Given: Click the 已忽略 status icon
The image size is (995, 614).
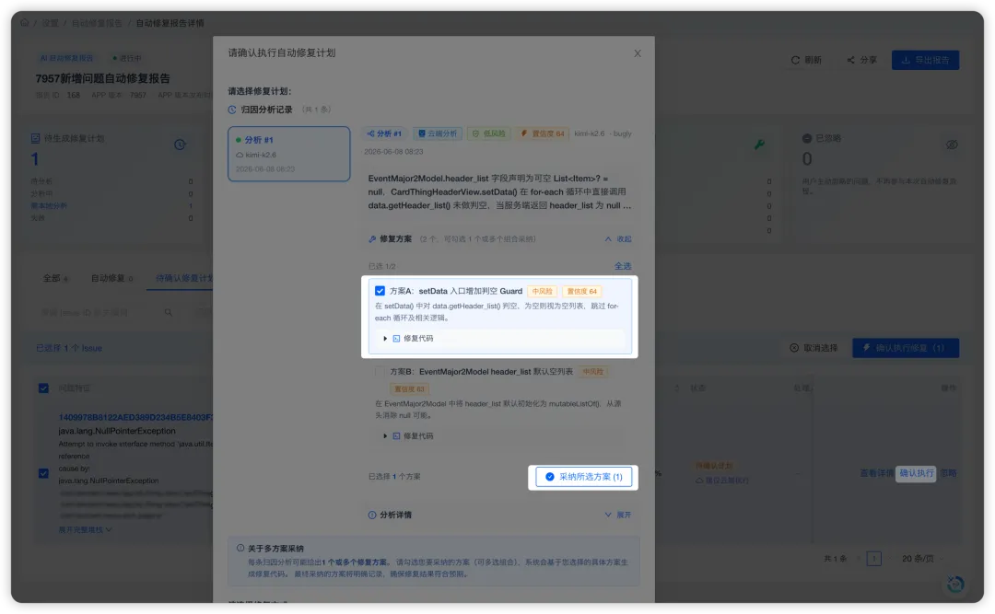Looking at the screenshot, I should 807,138.
